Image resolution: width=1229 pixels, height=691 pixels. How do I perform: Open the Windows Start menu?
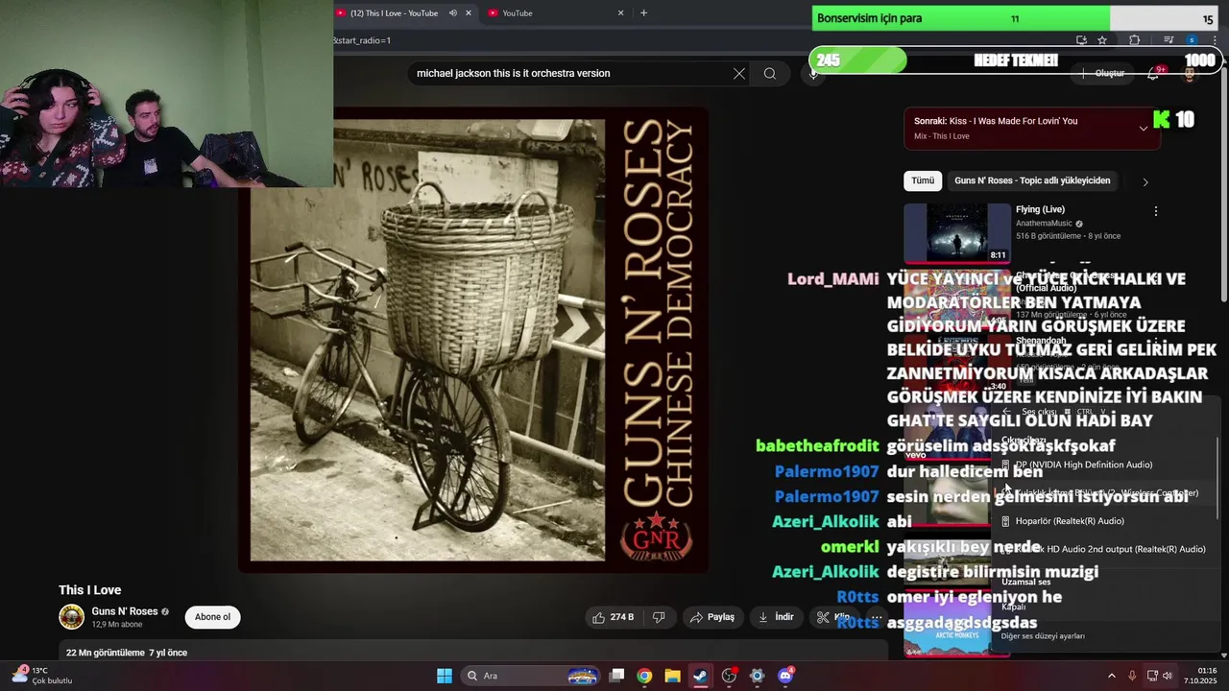pos(445,676)
